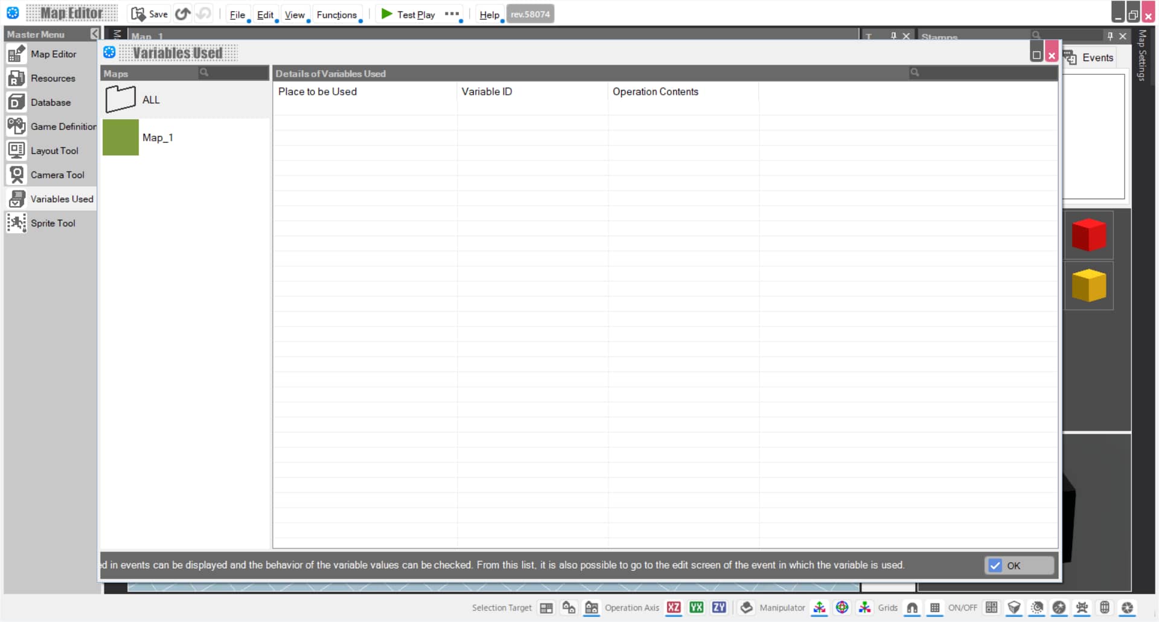This screenshot has height=622, width=1159.
Task: Select the red cube stamp
Action: [1088, 235]
